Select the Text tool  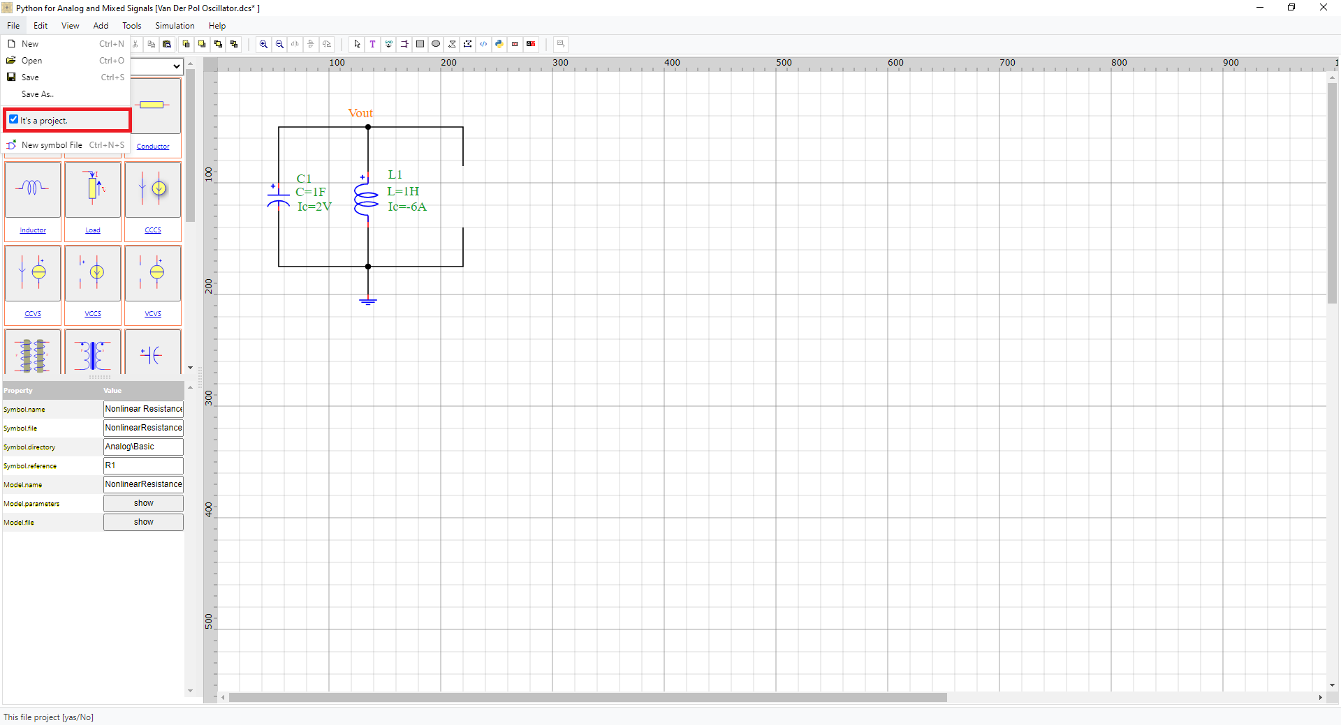pos(373,44)
